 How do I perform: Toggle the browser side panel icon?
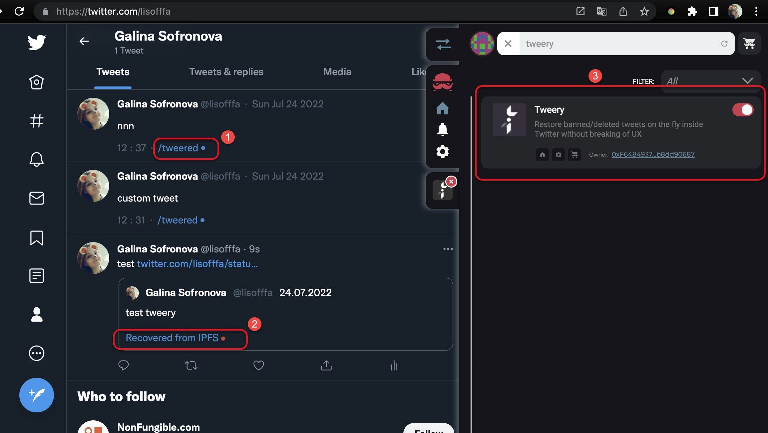[714, 11]
